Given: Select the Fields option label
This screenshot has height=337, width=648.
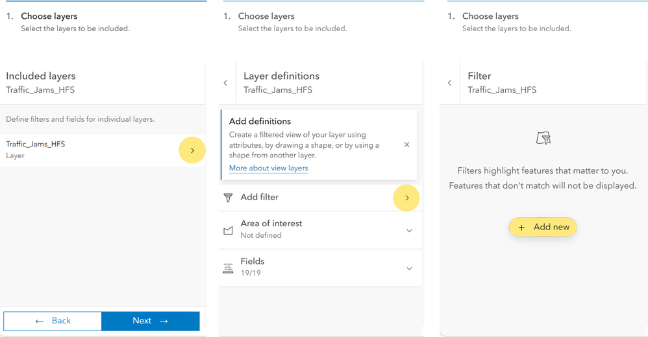Looking at the screenshot, I should click(253, 262).
